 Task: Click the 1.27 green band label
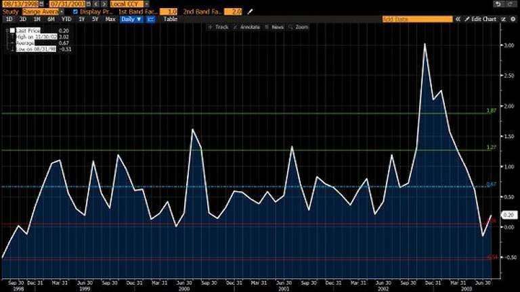coord(491,147)
